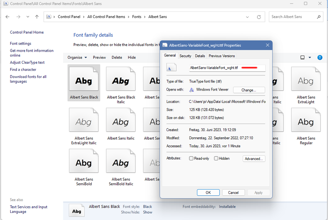Screen dimensions: 328x220
Task: Open the address bar history dropdown
Action: tap(248, 17)
